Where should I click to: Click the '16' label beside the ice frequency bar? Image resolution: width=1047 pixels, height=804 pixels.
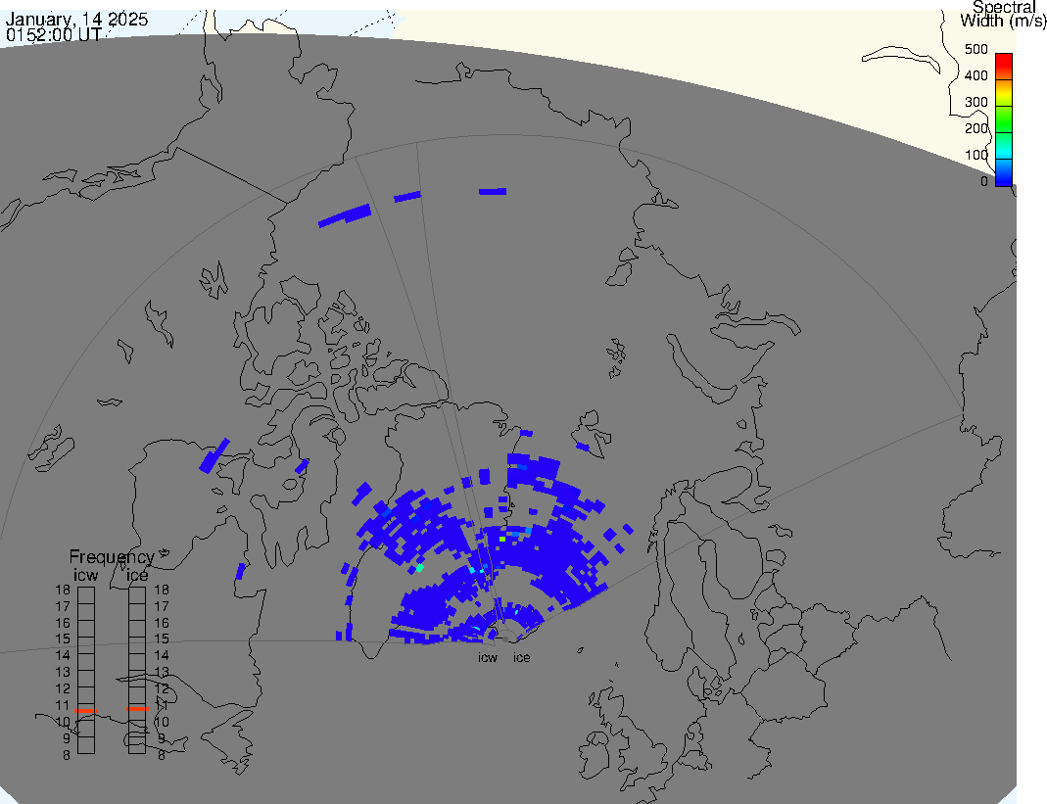click(x=162, y=623)
